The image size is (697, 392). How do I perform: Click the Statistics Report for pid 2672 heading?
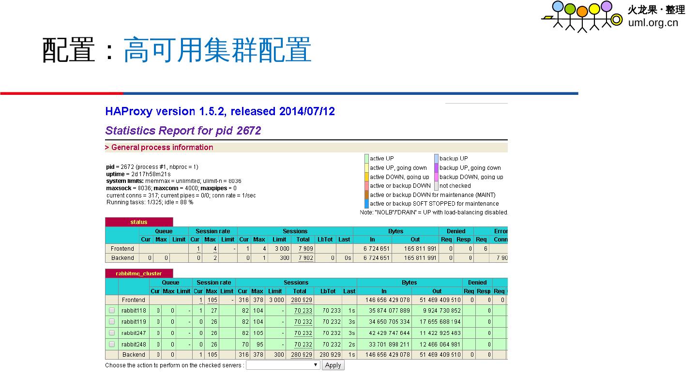[183, 131]
